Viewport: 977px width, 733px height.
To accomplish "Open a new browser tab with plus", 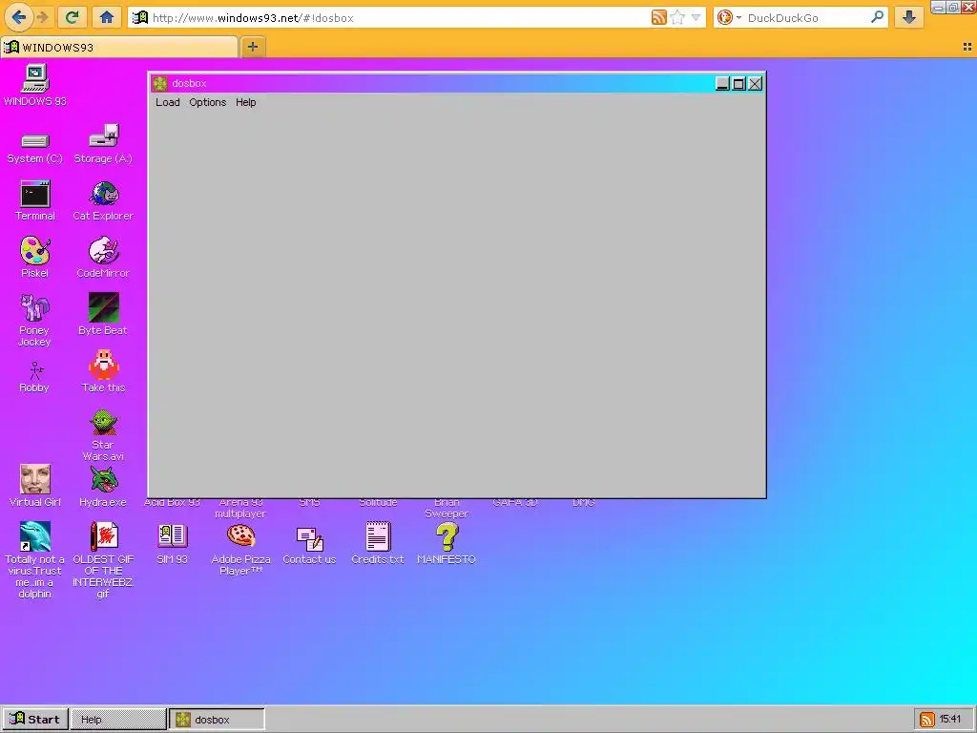I will pyautogui.click(x=252, y=47).
